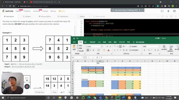Open the number format dropdown
This screenshot has width=179, height=100.
pos(158,46)
